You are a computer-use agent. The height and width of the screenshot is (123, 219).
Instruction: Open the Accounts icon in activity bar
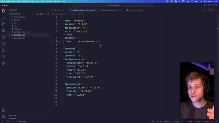(3, 110)
